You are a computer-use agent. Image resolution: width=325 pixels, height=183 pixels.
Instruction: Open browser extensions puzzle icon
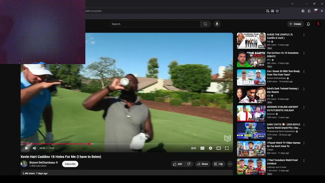click(x=309, y=11)
